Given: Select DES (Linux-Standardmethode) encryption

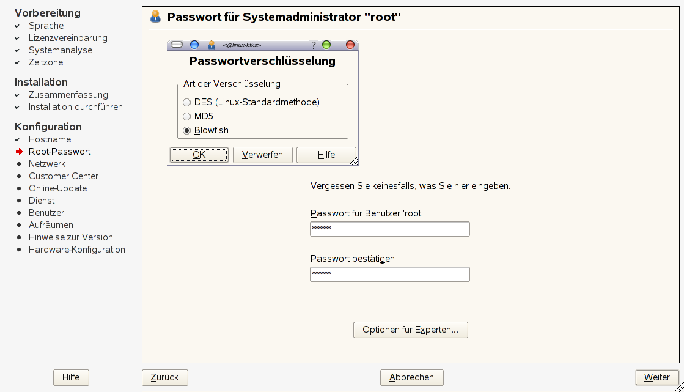Looking at the screenshot, I should 187,103.
